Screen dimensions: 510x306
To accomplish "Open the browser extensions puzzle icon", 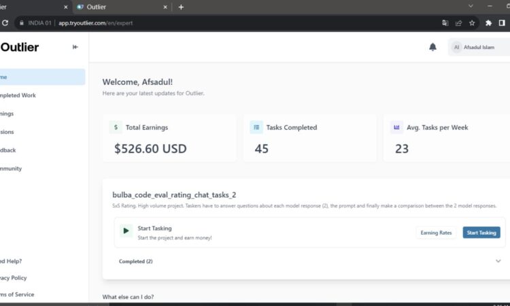I will [488, 23].
